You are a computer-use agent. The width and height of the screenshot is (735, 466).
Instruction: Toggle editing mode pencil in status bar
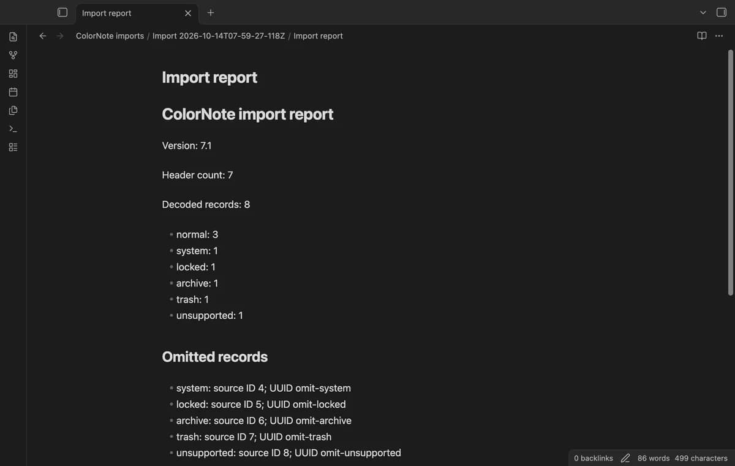(x=625, y=458)
